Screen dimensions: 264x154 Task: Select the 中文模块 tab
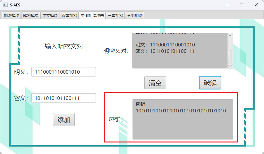[x=50, y=16]
